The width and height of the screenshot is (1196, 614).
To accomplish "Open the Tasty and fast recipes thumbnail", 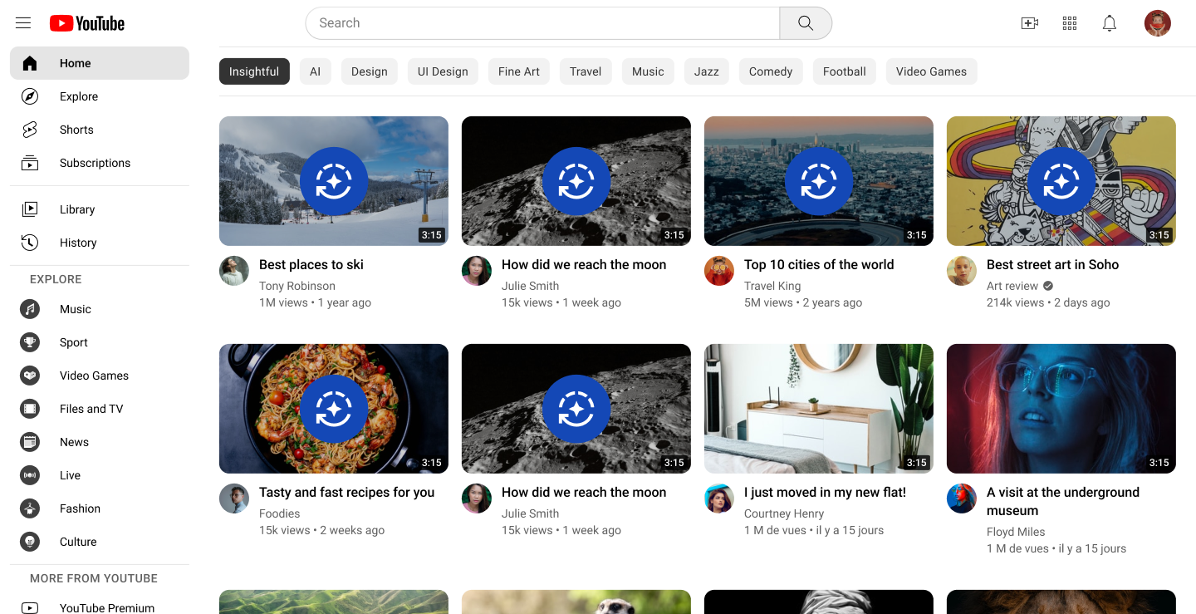I will (334, 409).
